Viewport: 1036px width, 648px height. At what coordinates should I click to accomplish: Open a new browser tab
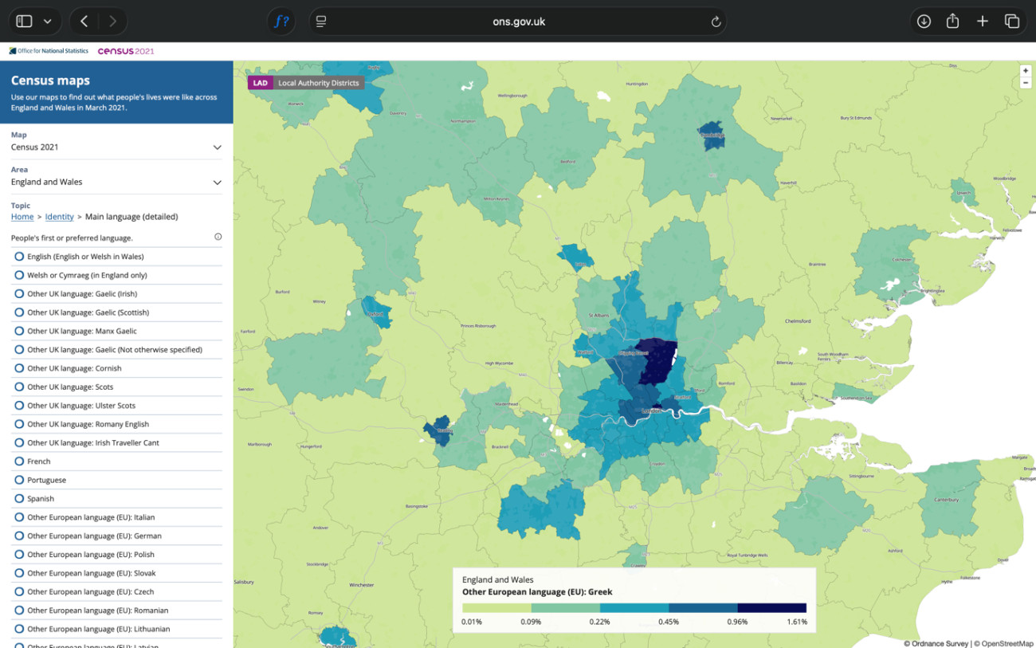coord(982,22)
